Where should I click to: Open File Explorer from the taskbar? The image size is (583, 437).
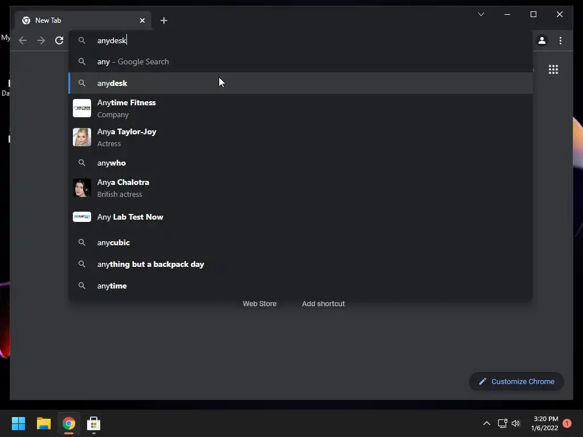click(x=43, y=423)
